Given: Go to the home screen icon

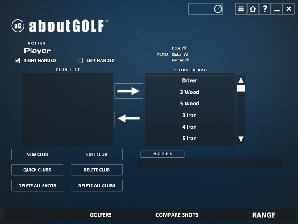Looking at the screenshot, I should (x=253, y=9).
